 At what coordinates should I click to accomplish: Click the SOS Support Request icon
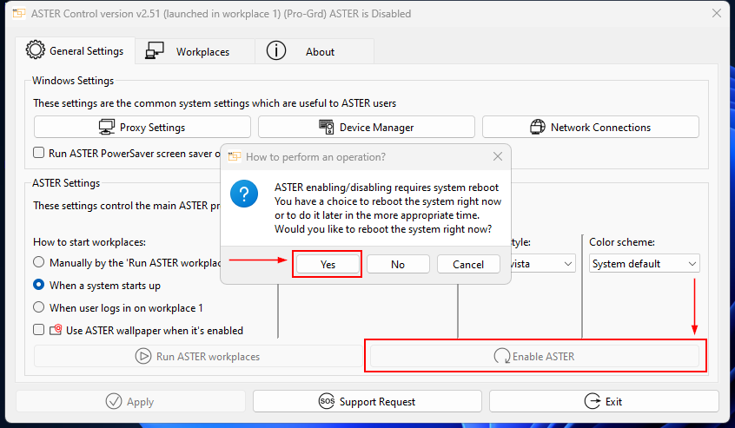tap(326, 401)
